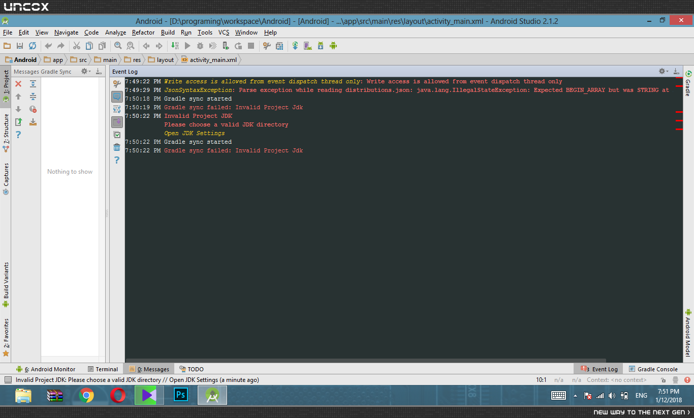Open the Navigate menu
The width and height of the screenshot is (694, 418).
click(x=67, y=33)
